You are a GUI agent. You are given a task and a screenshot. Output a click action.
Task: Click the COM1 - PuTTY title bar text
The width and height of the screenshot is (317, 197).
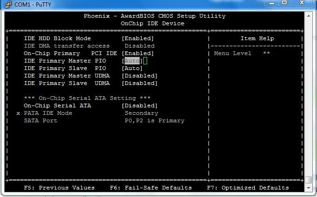point(33,5)
